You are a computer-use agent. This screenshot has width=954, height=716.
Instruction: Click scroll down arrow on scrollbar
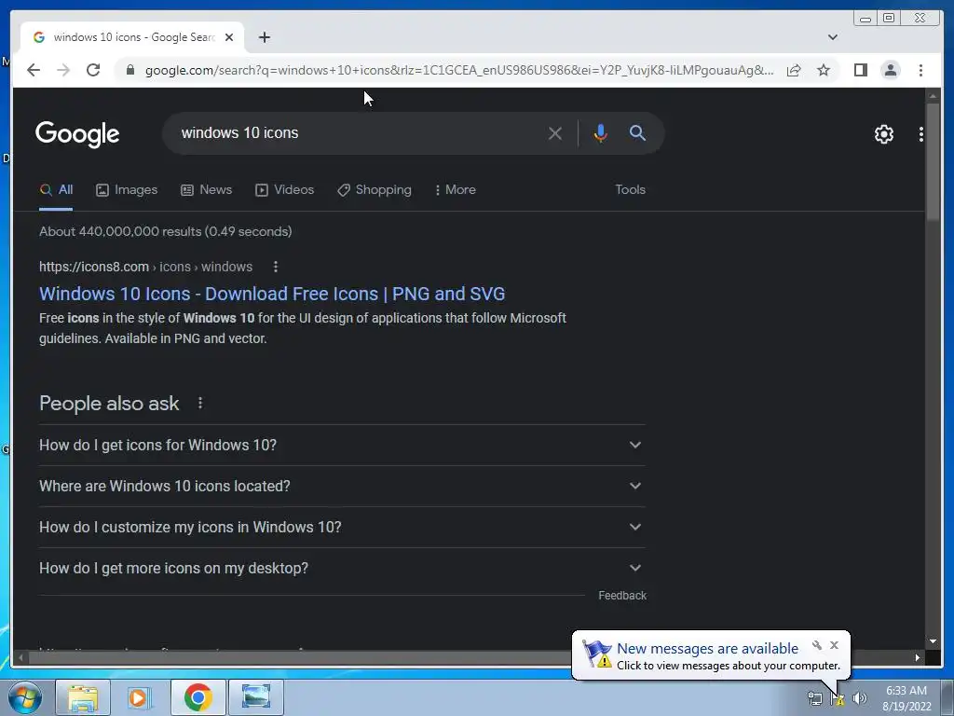pos(933,641)
